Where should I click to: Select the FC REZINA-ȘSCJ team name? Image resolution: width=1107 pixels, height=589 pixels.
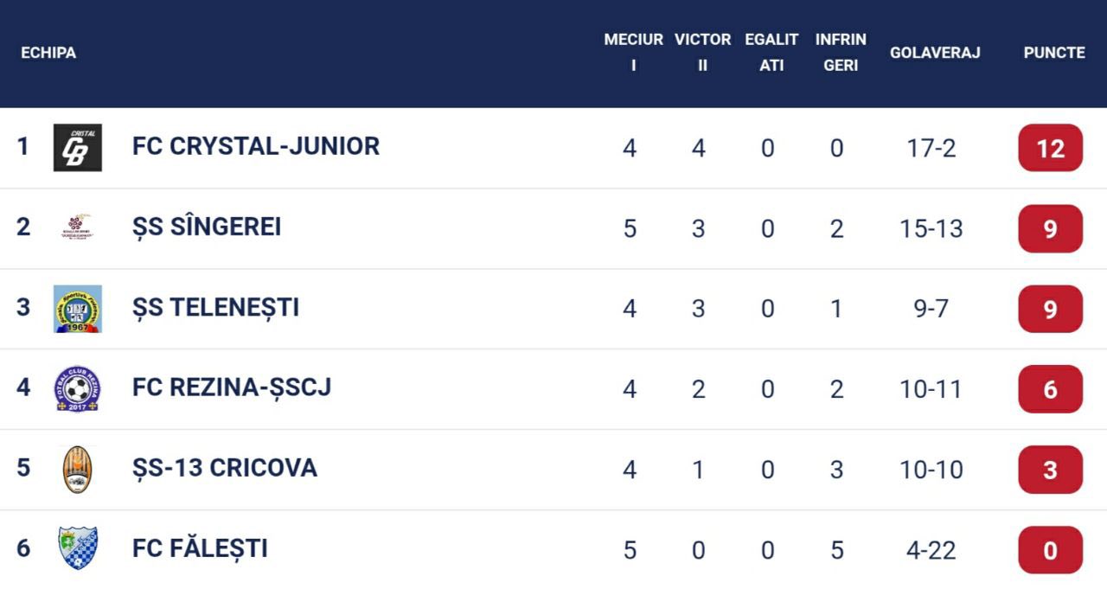click(232, 387)
